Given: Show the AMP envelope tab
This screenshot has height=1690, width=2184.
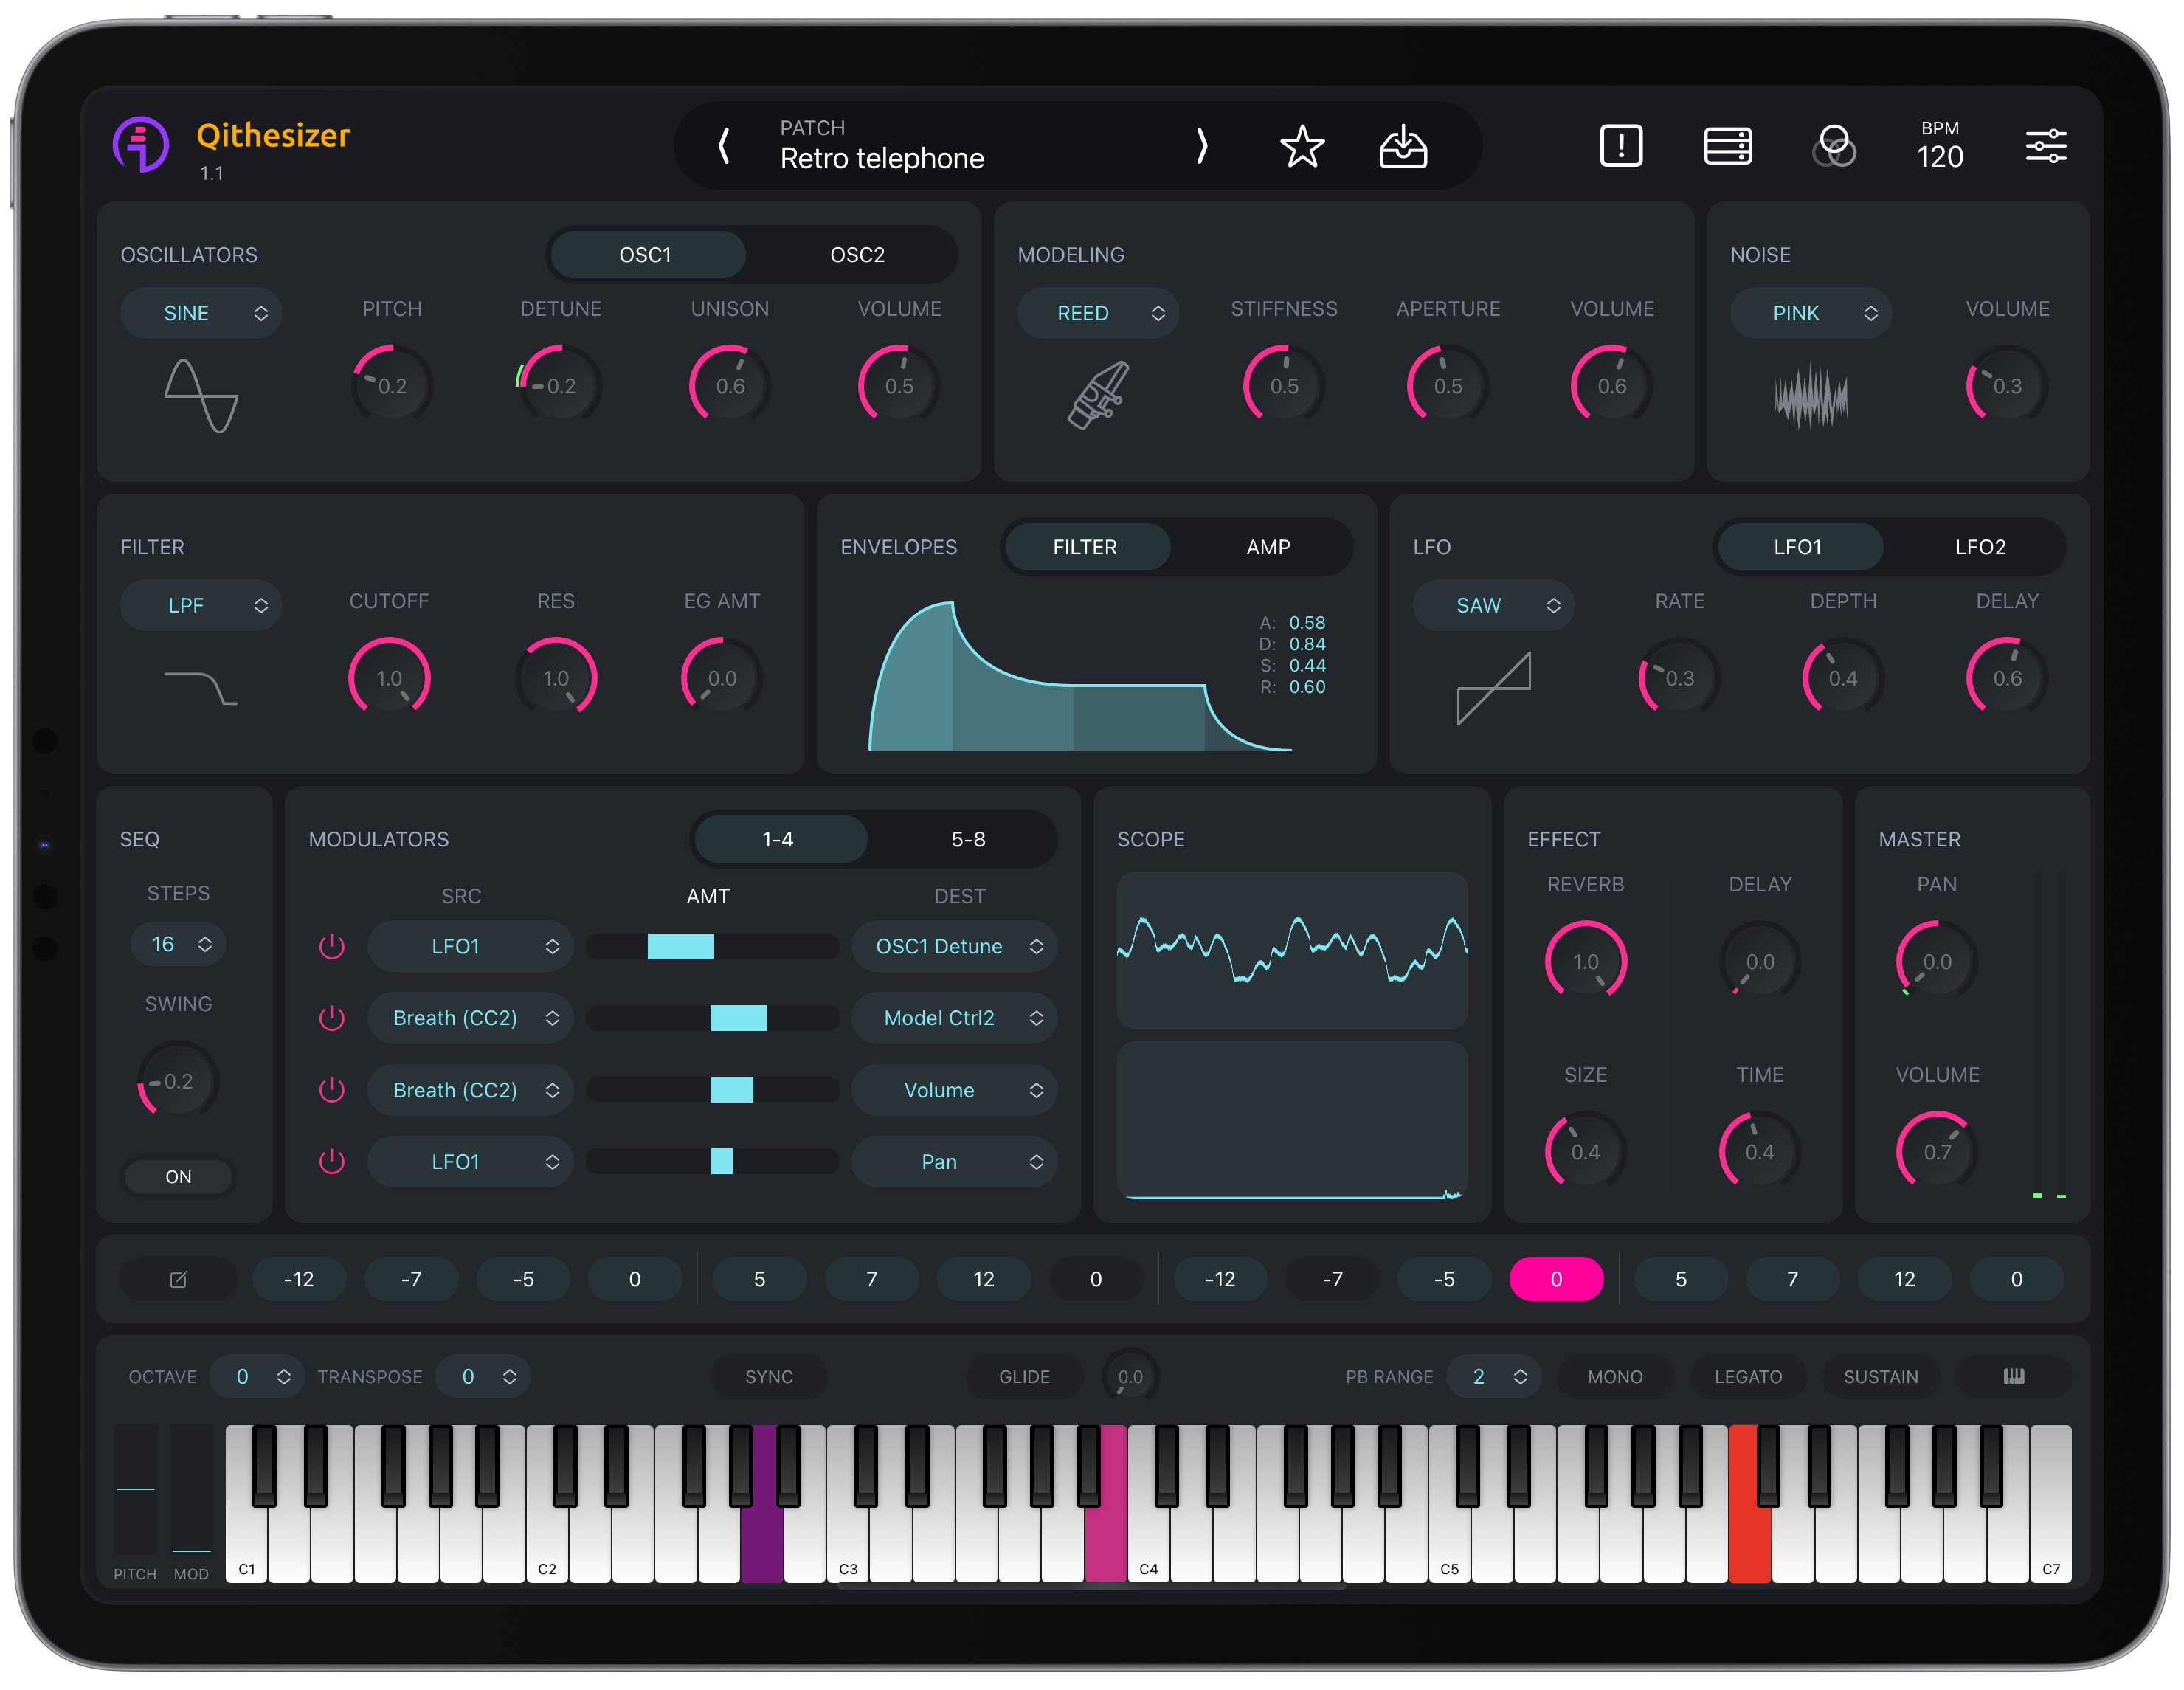Looking at the screenshot, I should pyautogui.click(x=1267, y=547).
